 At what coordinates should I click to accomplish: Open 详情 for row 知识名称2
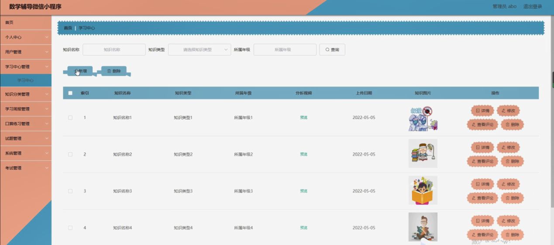(482, 147)
